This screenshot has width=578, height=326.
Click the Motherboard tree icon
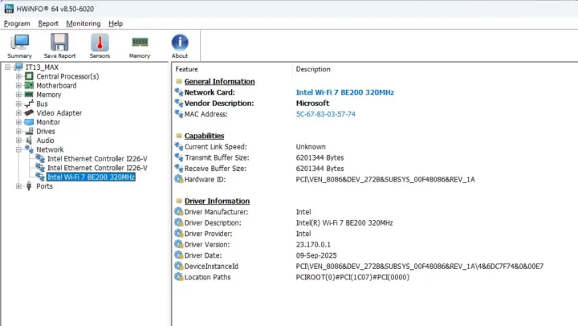click(29, 86)
